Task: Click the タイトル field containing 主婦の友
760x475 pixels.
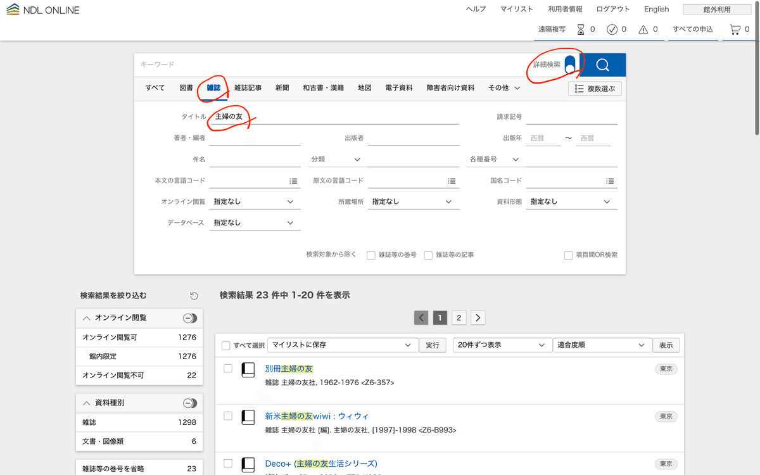Action: [x=334, y=117]
